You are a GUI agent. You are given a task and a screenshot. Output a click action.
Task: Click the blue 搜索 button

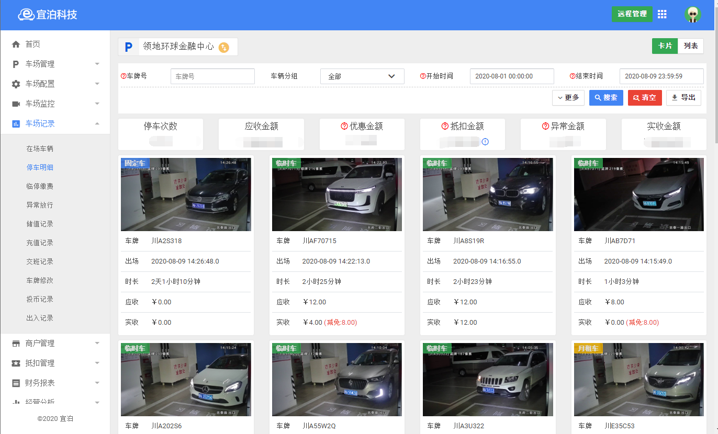[606, 98]
